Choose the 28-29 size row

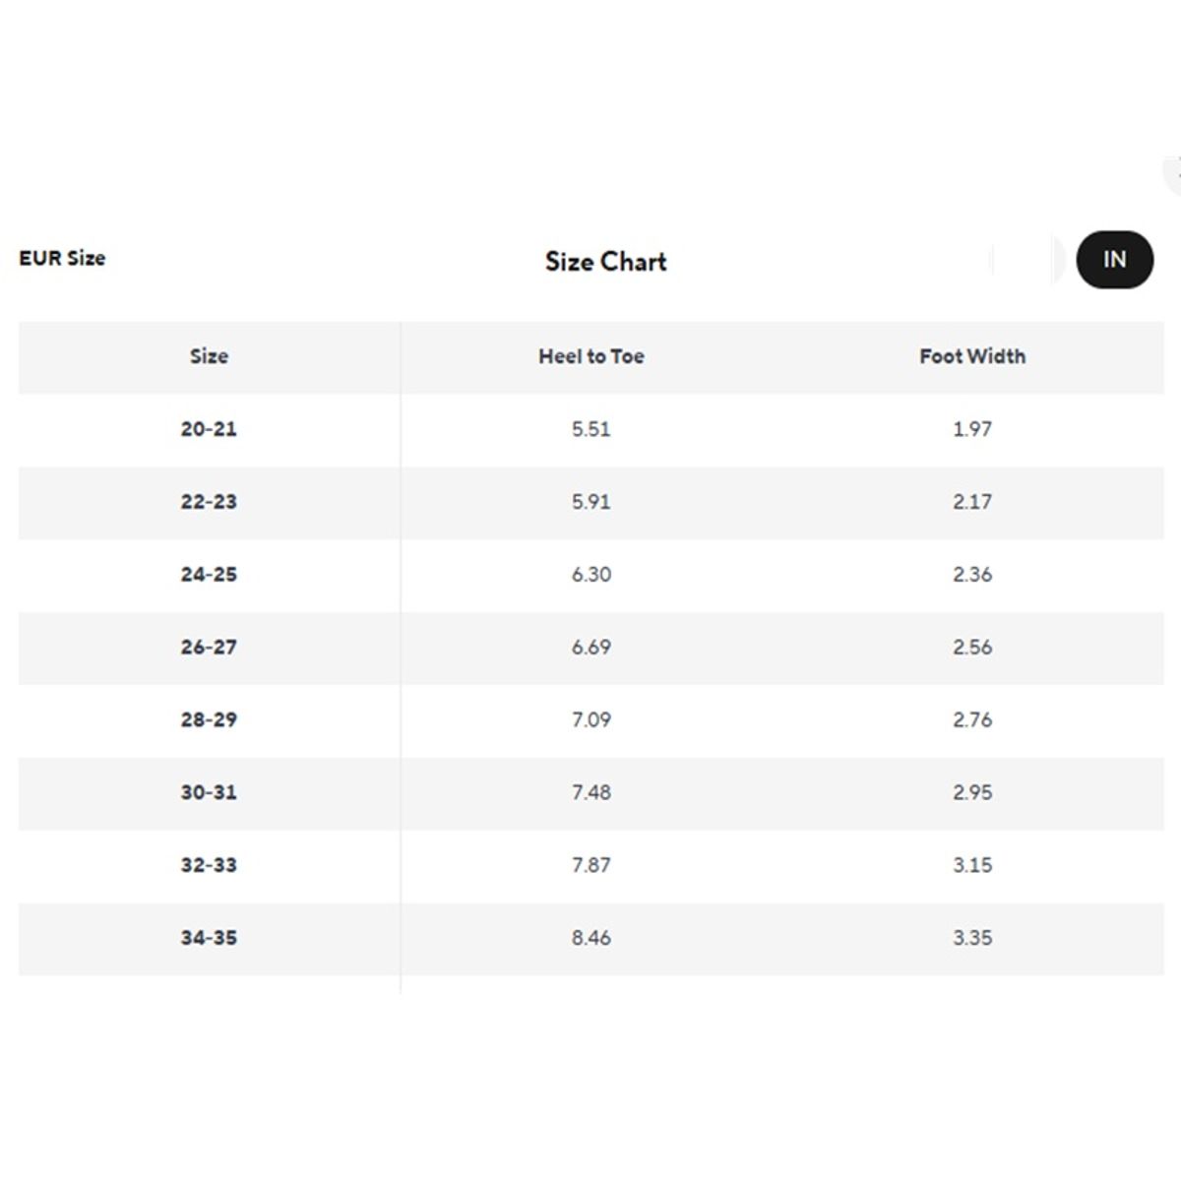click(x=590, y=720)
